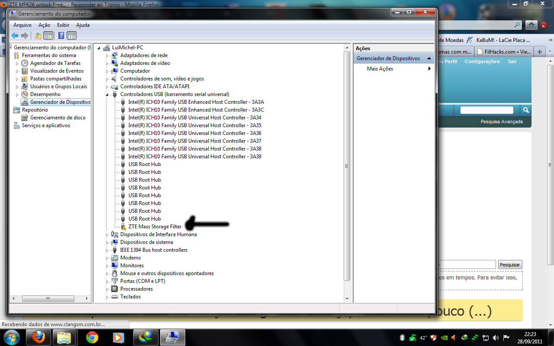This screenshot has height=346, width=554.
Task: Select Agendador de Tarefas clock item
Action: (55, 63)
